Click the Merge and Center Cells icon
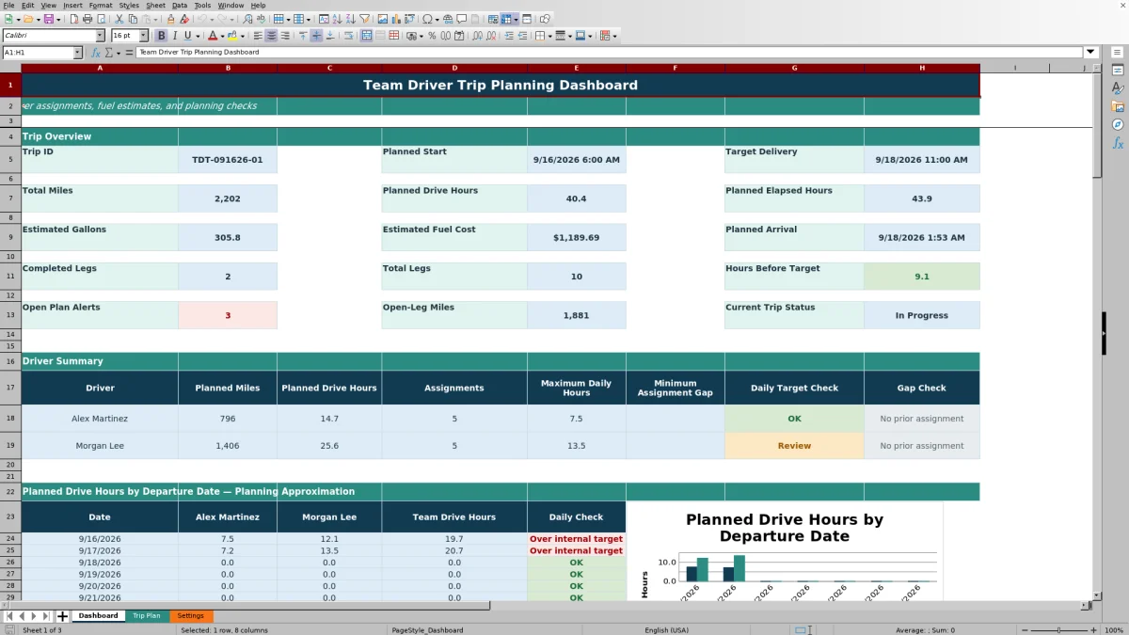 367,36
